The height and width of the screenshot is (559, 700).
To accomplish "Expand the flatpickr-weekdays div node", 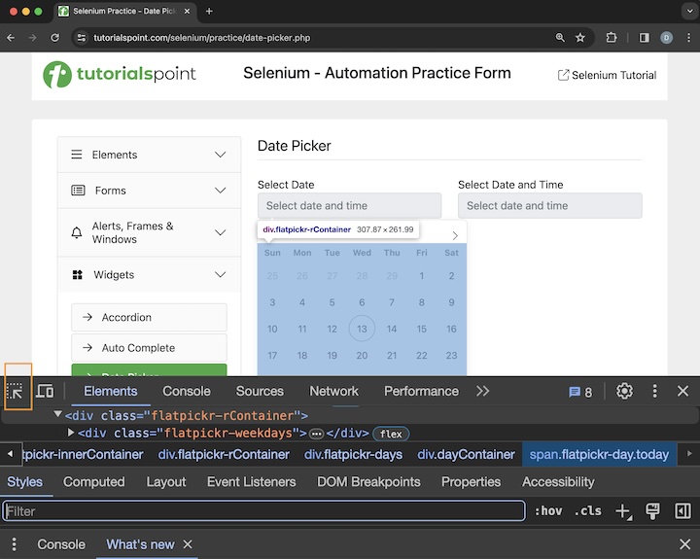I will tap(71, 434).
